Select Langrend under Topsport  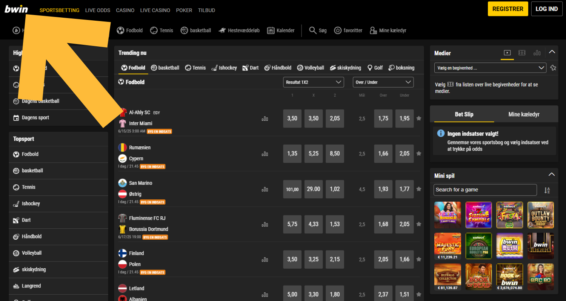[58, 286]
